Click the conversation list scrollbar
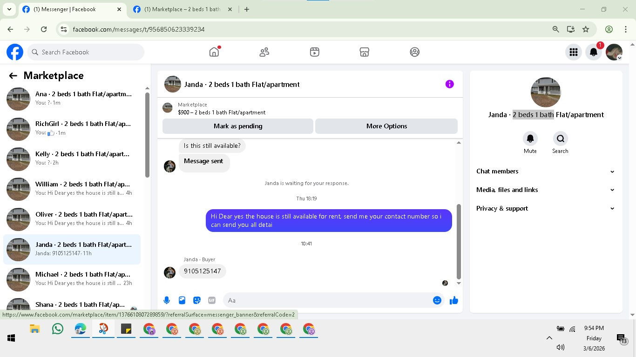 click(x=147, y=135)
